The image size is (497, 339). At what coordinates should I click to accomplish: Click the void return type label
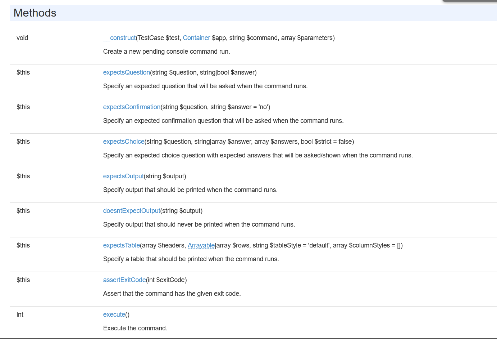click(x=22, y=38)
